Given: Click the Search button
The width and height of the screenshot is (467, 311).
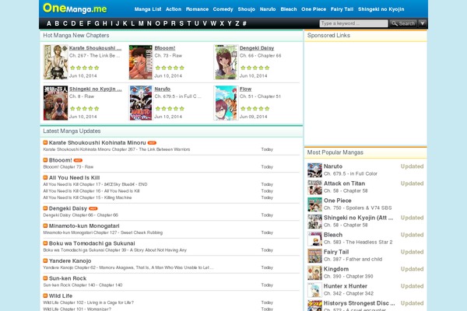Looking at the screenshot, I should tap(403, 23).
